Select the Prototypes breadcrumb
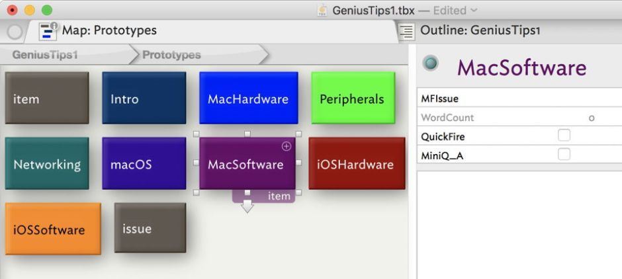 click(171, 55)
